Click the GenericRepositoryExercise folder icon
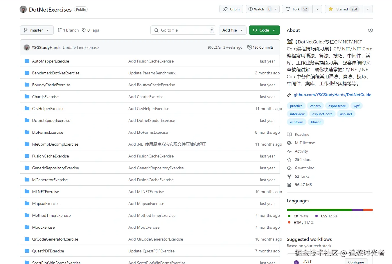Image resolution: width=392 pixels, height=264 pixels. (27, 168)
